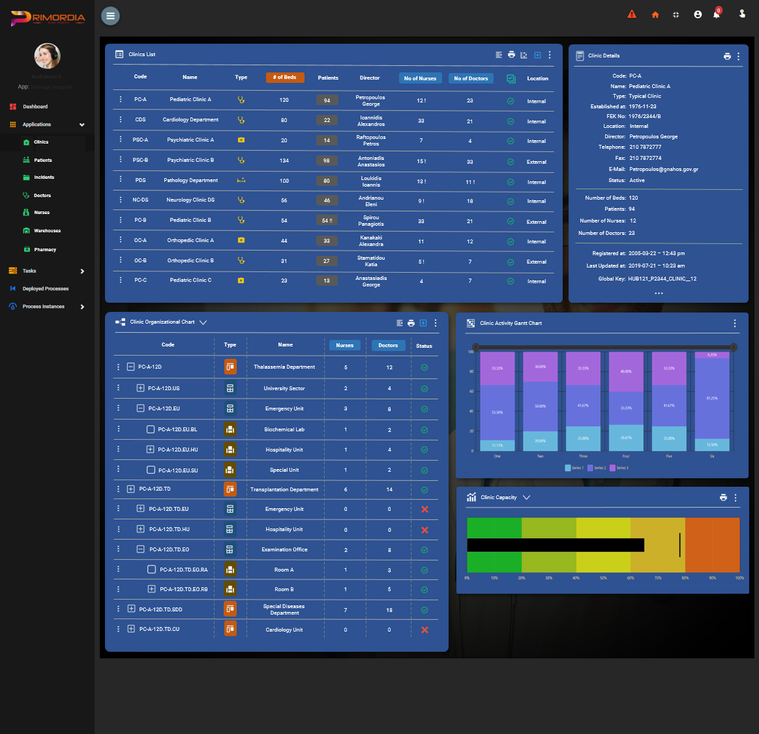The image size is (759, 734).
Task: Expand the PC-A-12D.US tree node
Action: pyautogui.click(x=140, y=388)
